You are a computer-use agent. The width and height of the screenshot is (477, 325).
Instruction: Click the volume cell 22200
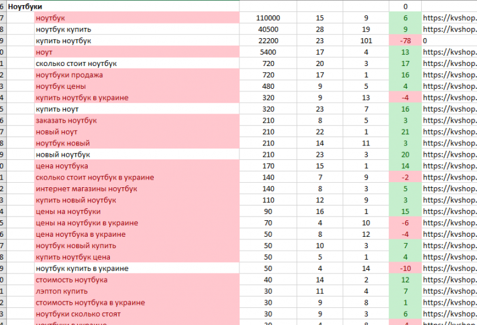[268, 41]
